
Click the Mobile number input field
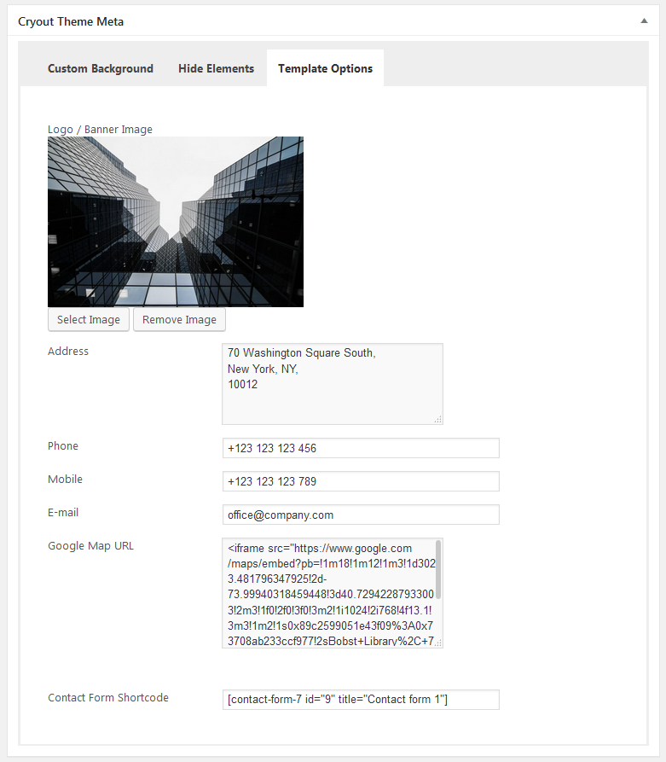click(x=361, y=481)
